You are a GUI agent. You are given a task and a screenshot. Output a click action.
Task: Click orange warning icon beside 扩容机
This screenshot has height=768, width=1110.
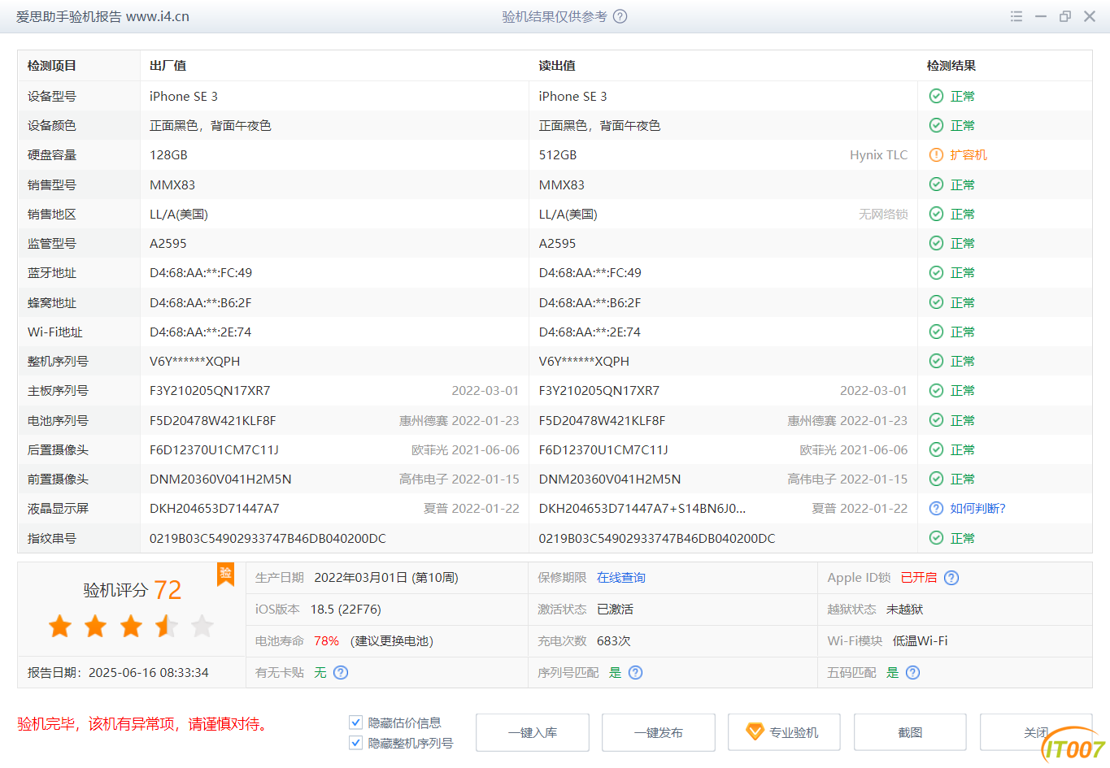(936, 154)
